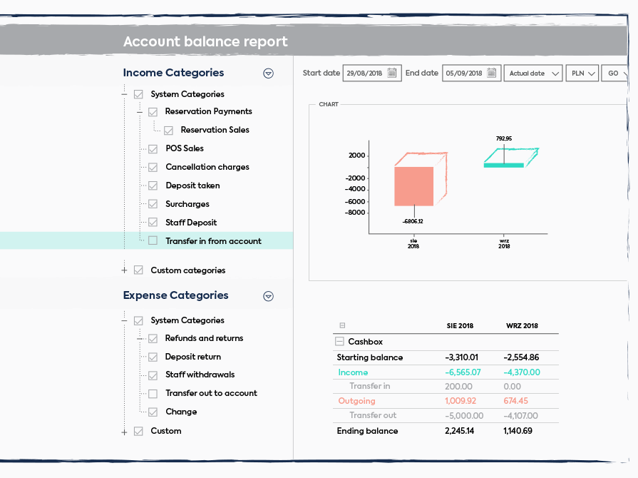Select the Staff withdrawals tree item
The width and height of the screenshot is (638, 478).
tap(200, 375)
